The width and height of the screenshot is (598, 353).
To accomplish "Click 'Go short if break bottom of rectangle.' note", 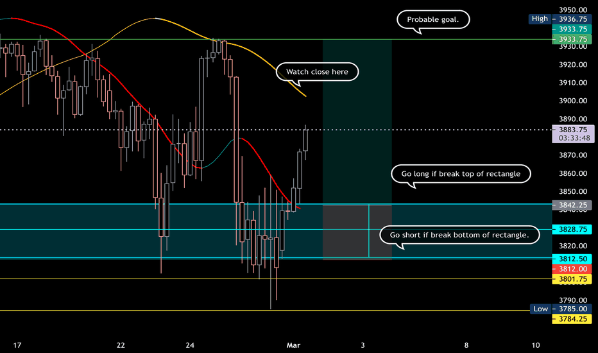I will coord(459,235).
